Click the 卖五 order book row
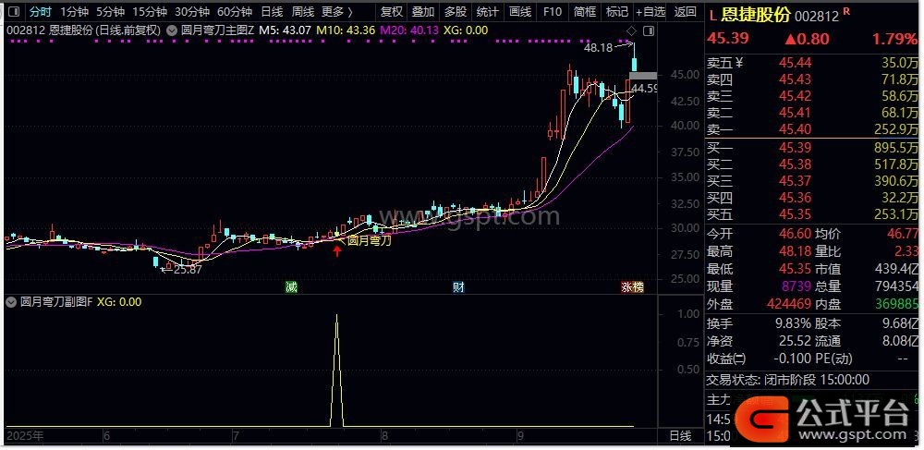 [812, 63]
